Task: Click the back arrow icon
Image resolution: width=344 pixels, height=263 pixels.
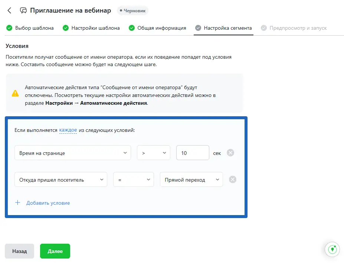Action: (10, 10)
